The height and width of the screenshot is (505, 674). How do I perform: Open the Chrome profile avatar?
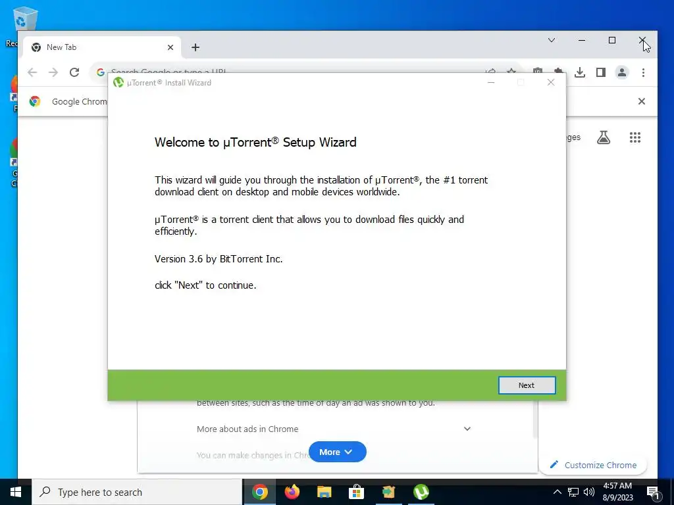click(x=621, y=72)
